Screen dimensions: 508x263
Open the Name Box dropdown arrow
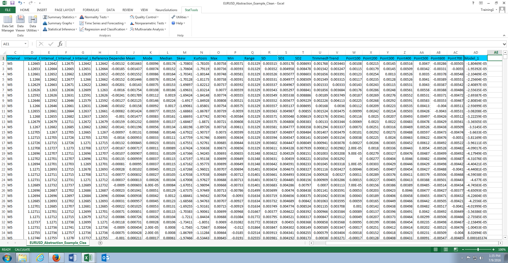(x=26, y=44)
